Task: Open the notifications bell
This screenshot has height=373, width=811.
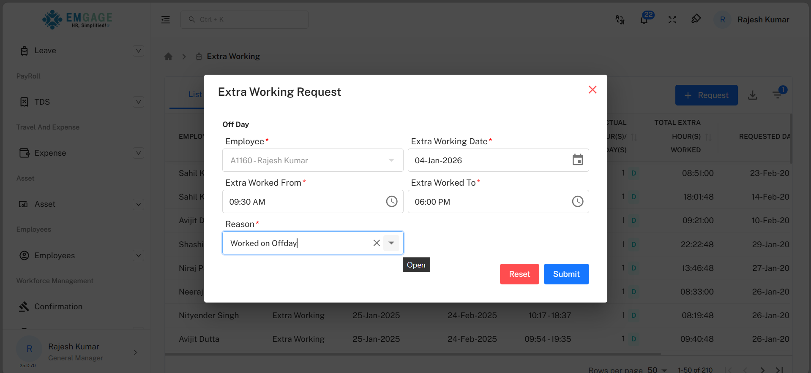Action: 644,20
